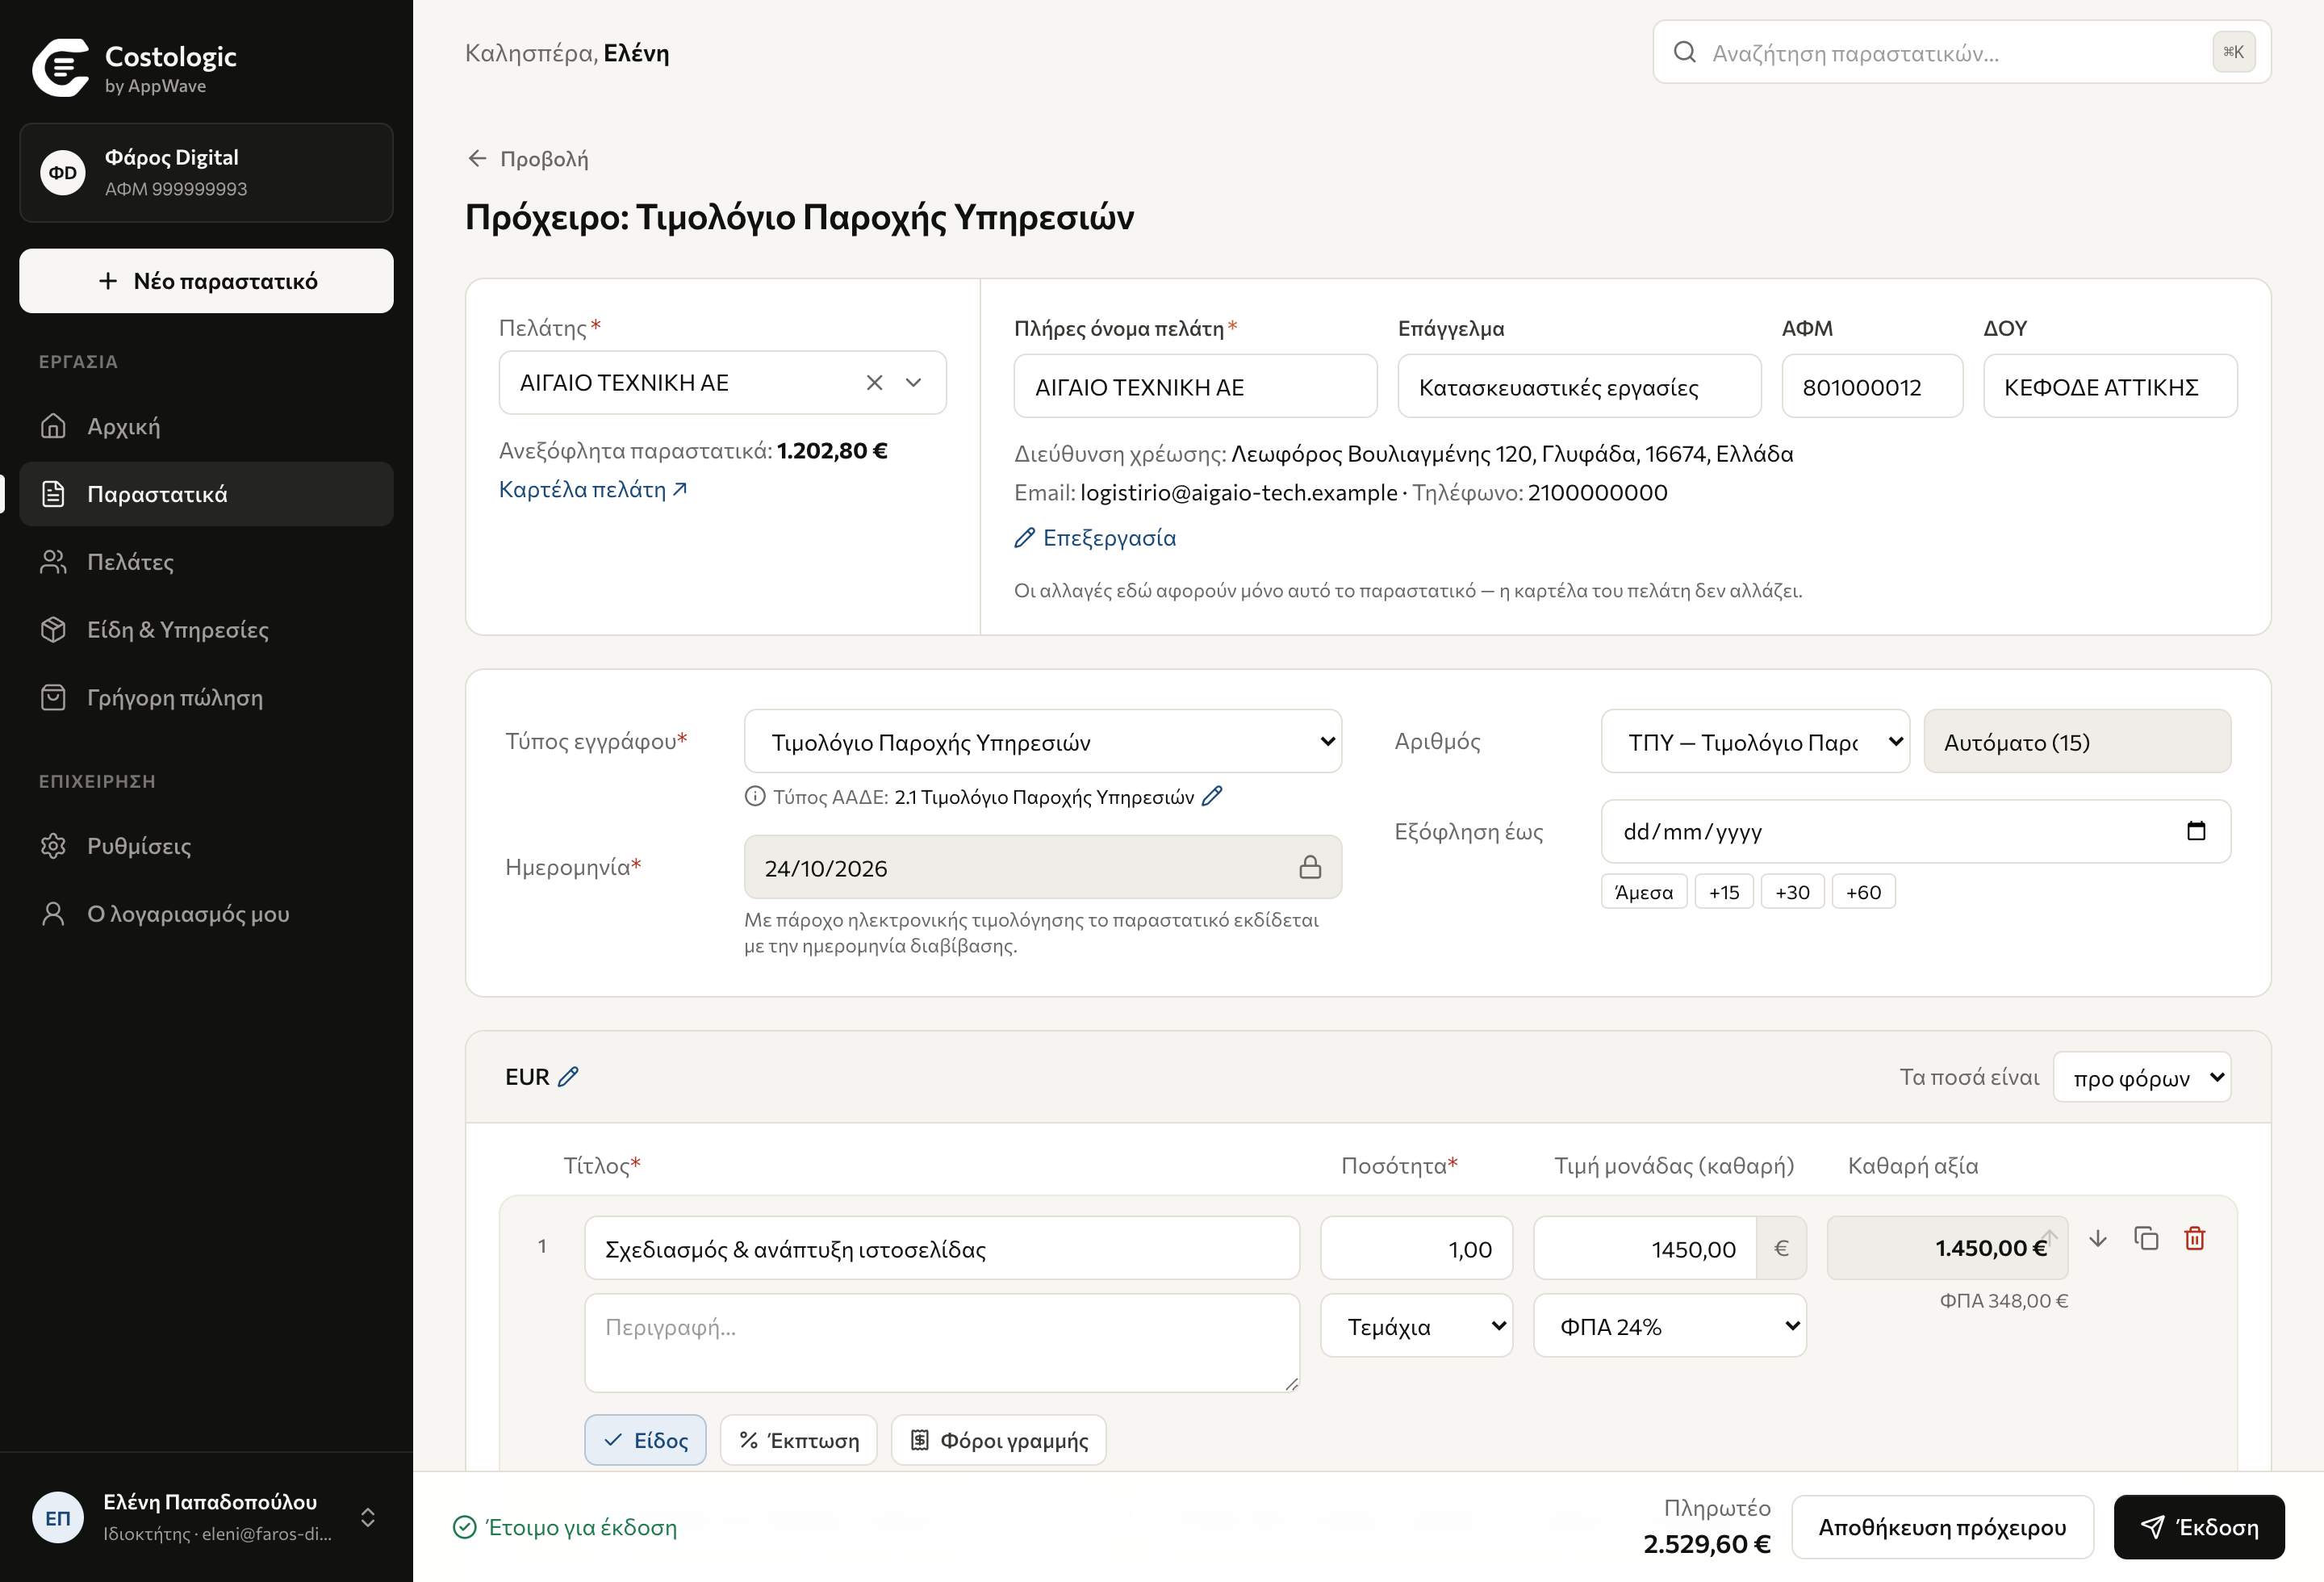2324x1582 pixels.
Task: Go to Αρχική in the sidebar
Action: (206, 426)
